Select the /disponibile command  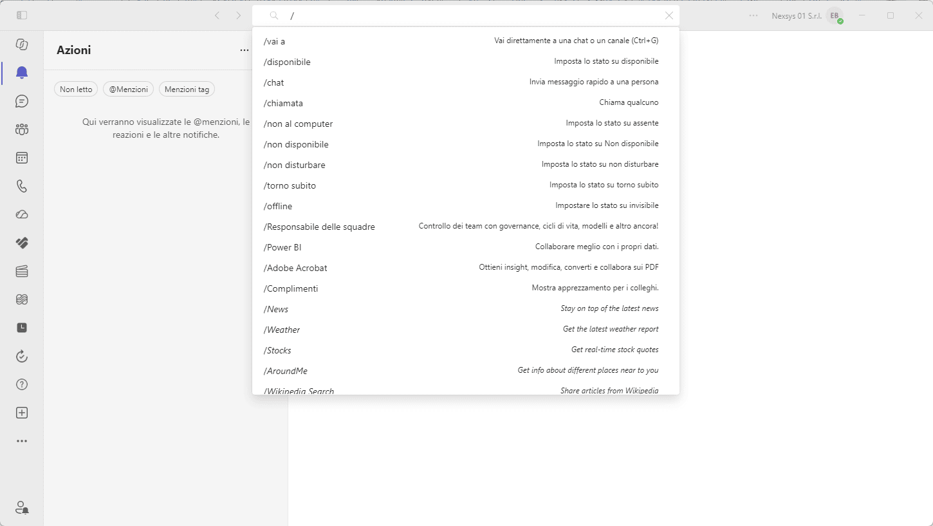[x=466, y=62]
